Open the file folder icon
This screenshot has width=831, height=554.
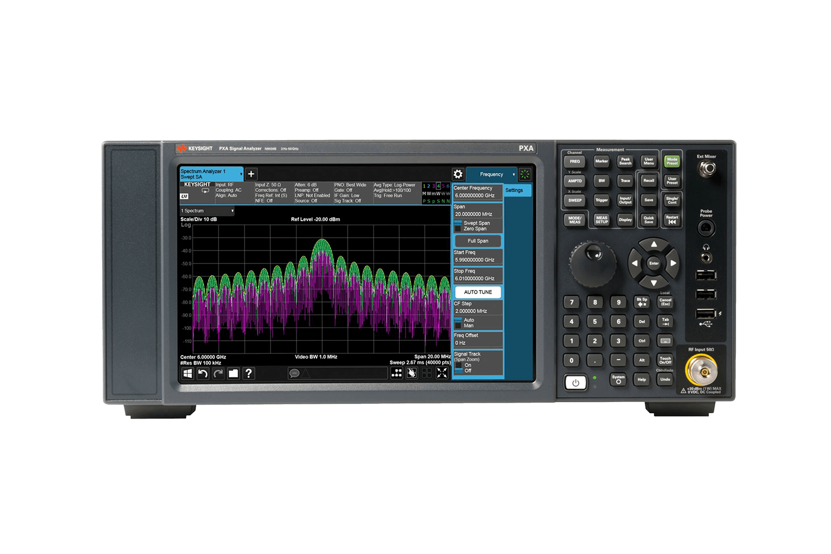pyautogui.click(x=233, y=373)
